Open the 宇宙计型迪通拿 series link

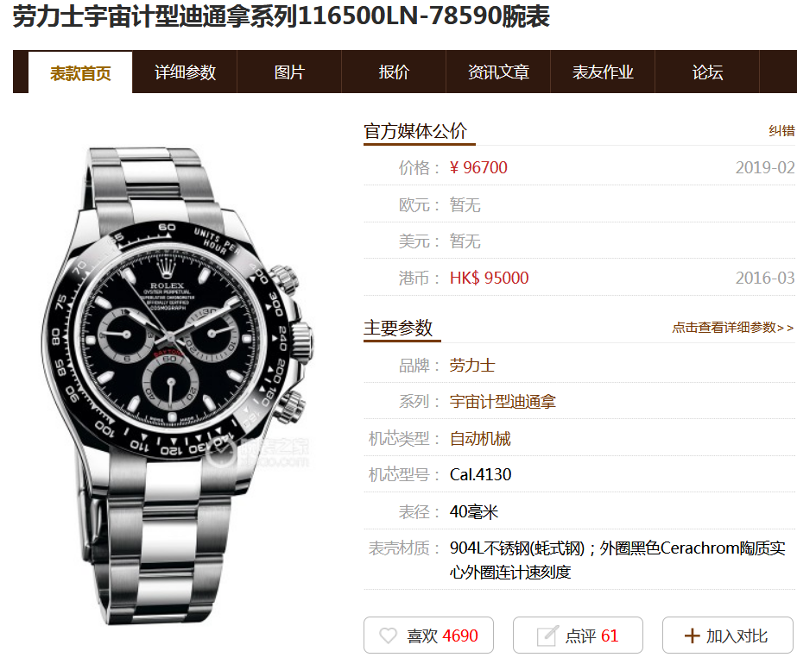click(x=503, y=402)
